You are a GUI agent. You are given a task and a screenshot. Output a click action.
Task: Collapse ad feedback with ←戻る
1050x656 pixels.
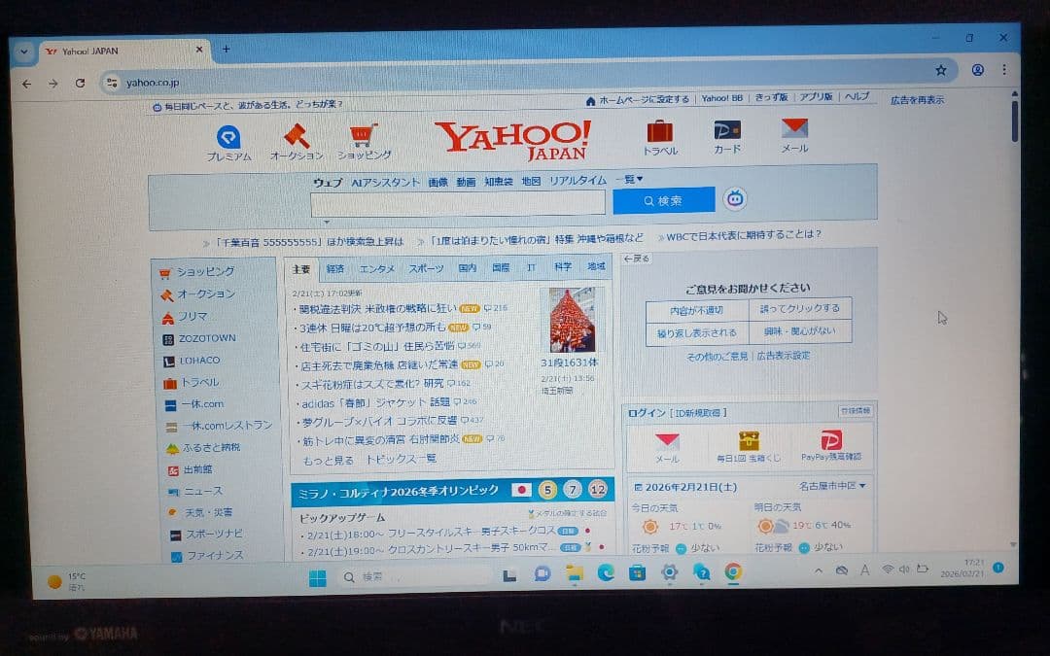tap(637, 259)
